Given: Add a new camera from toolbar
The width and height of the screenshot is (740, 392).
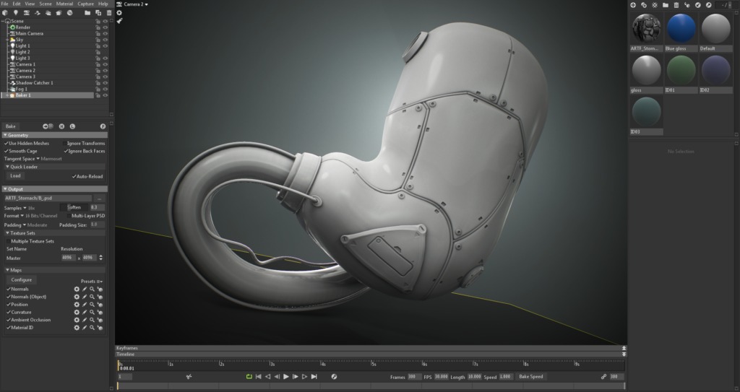Looking at the screenshot, I should click(x=27, y=13).
